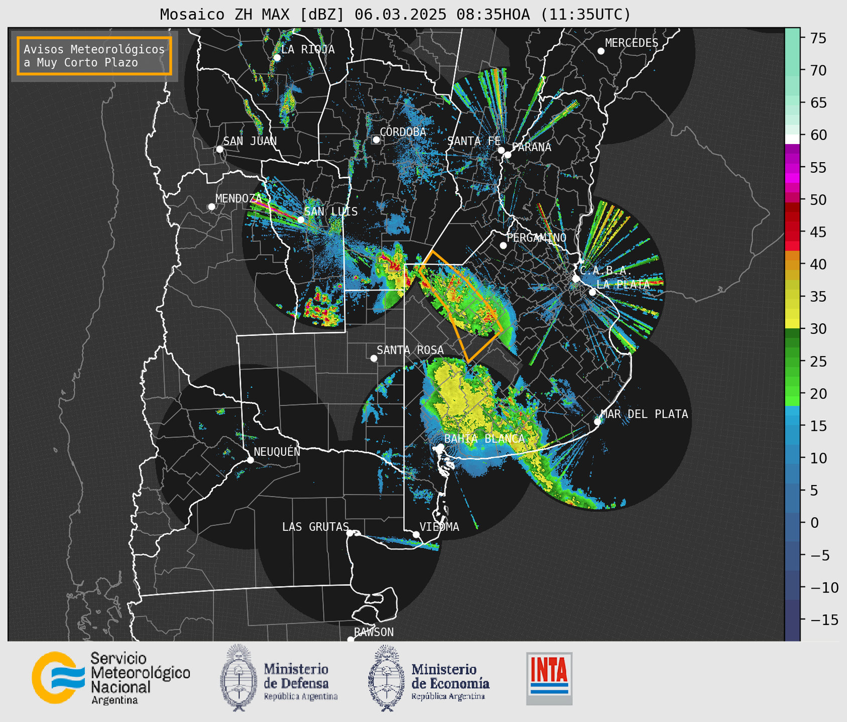Click the 75 dBZ label on color scale
This screenshot has height=722, width=847.
pyautogui.click(x=818, y=38)
